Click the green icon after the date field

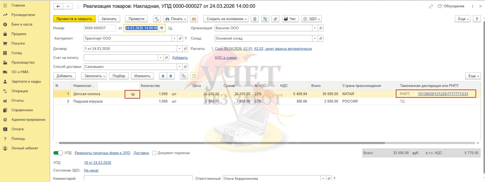170,28
